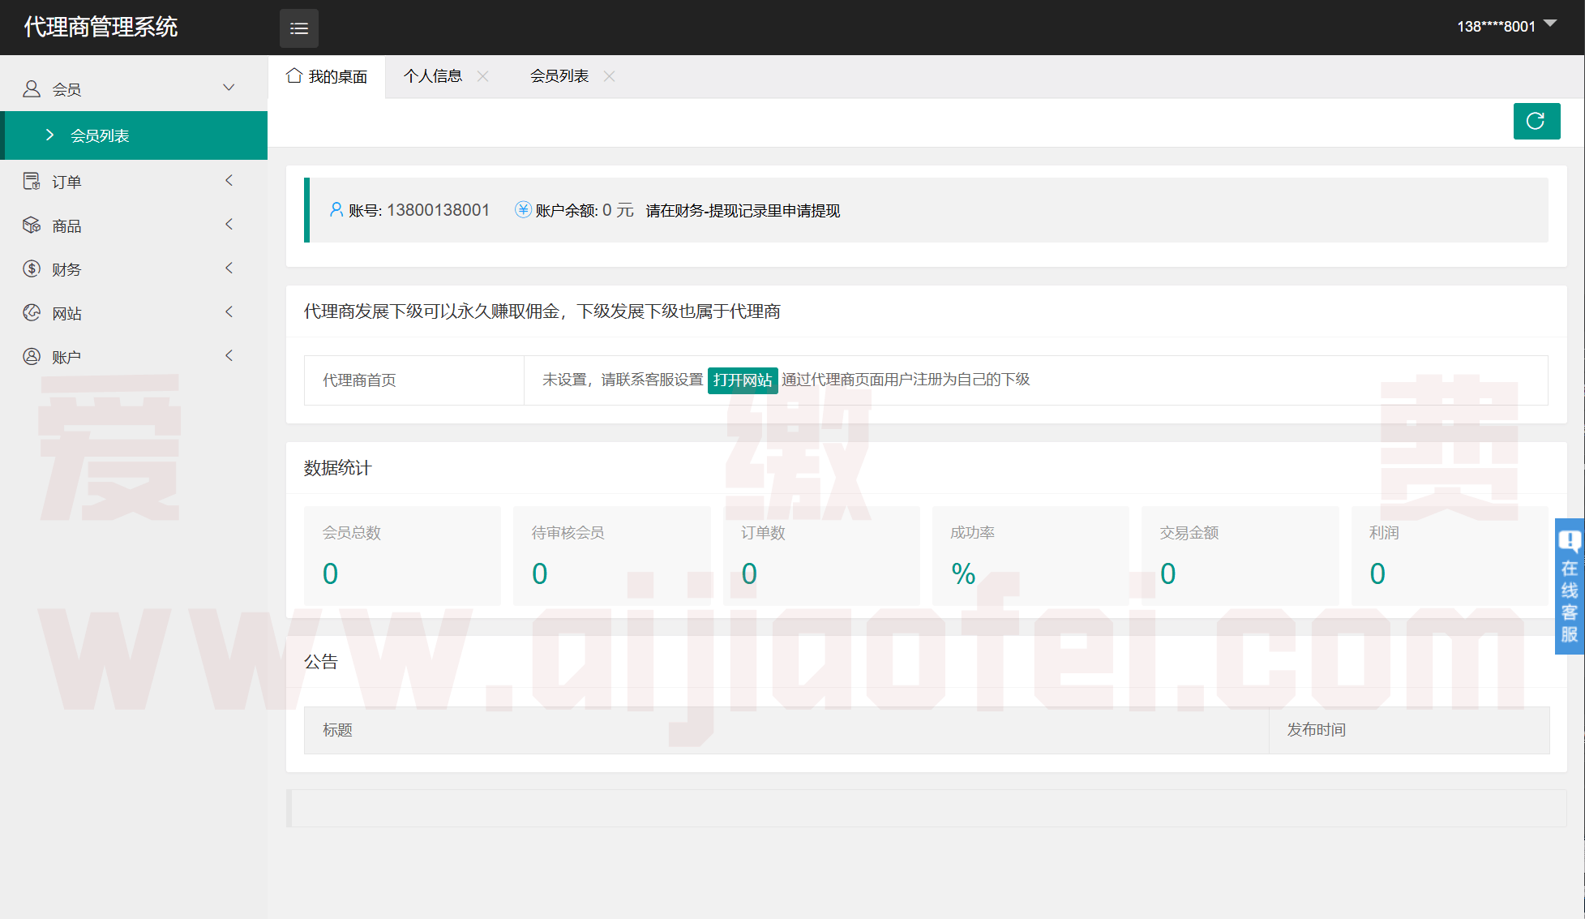1585x919 pixels.
Task: Click the hamburger menu toggle icon
Action: (298, 28)
